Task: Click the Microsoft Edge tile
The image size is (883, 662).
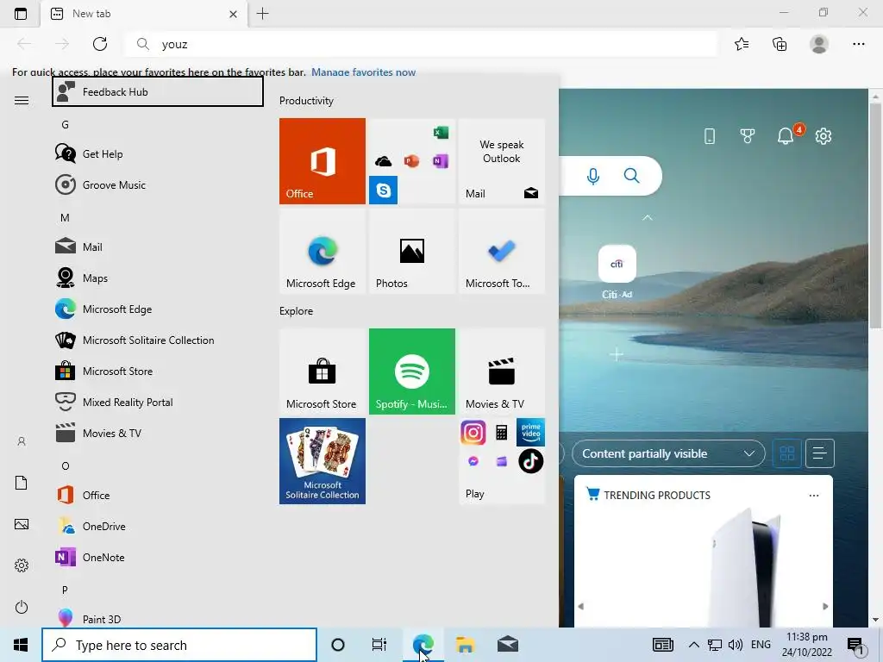Action: 323,251
